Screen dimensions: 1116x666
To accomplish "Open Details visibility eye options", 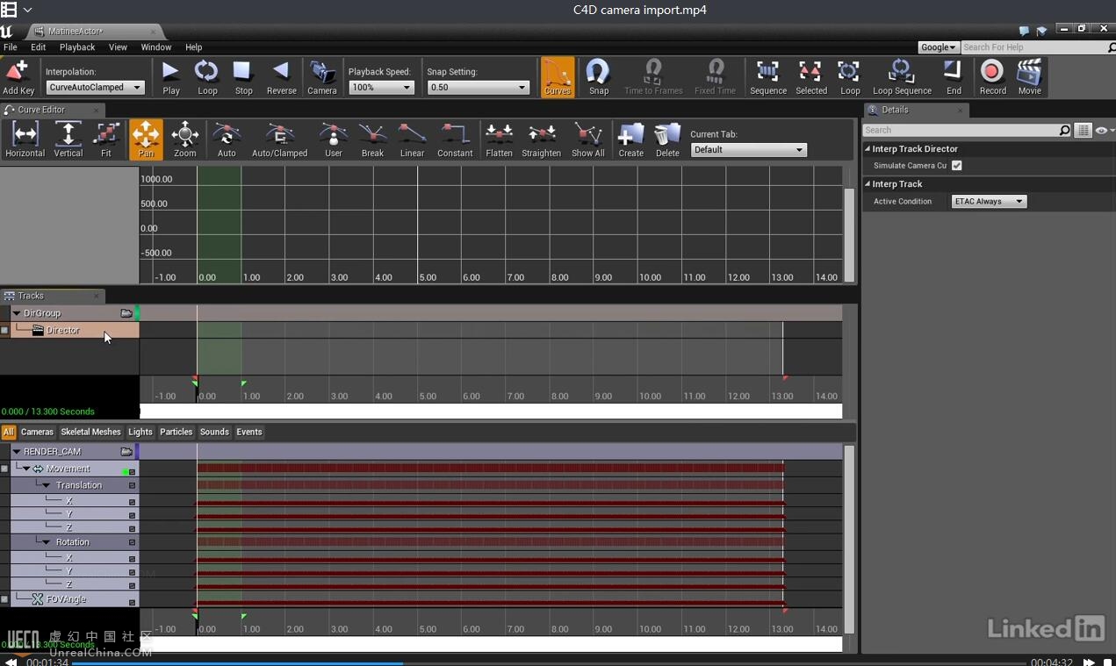I will [1105, 130].
